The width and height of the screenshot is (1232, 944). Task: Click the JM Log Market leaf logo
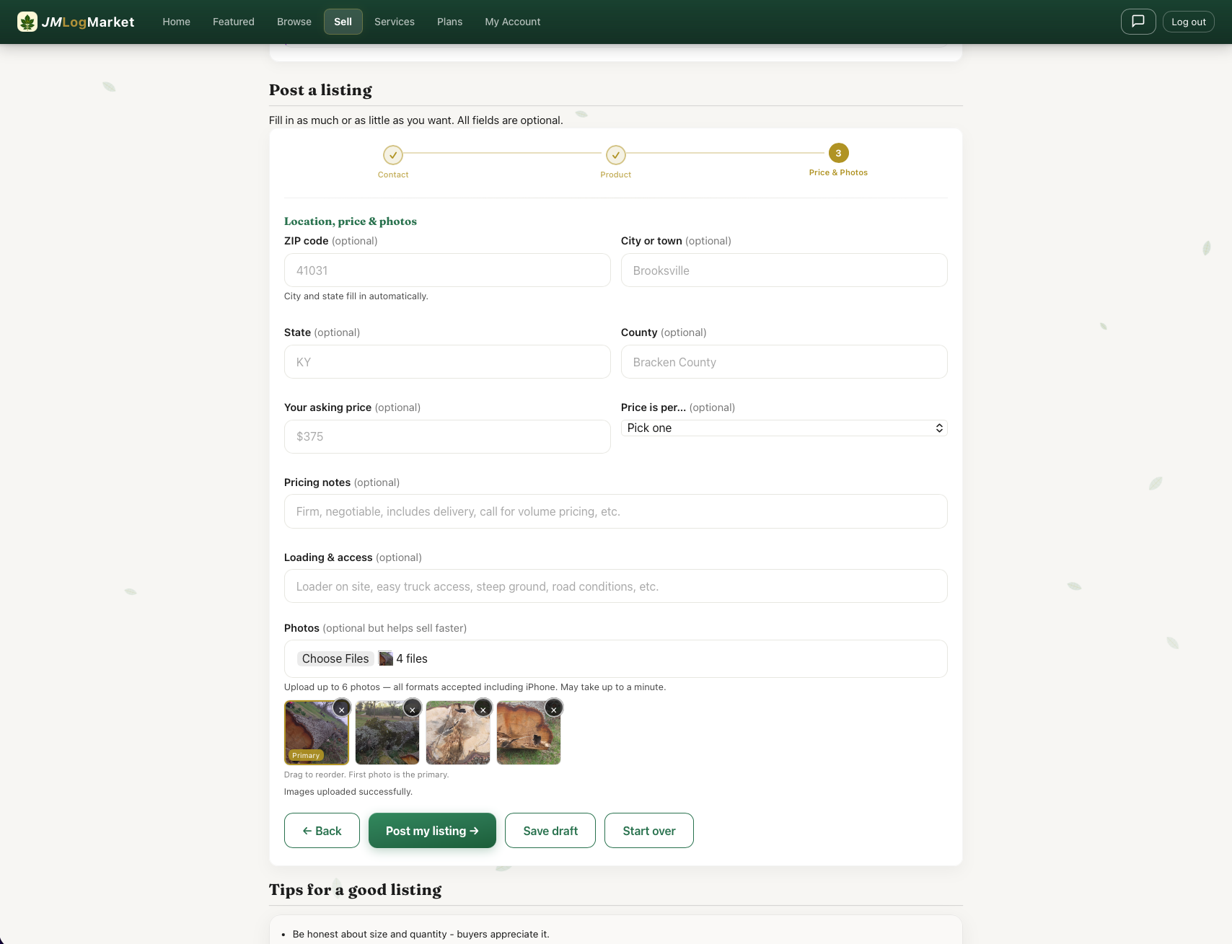point(27,21)
